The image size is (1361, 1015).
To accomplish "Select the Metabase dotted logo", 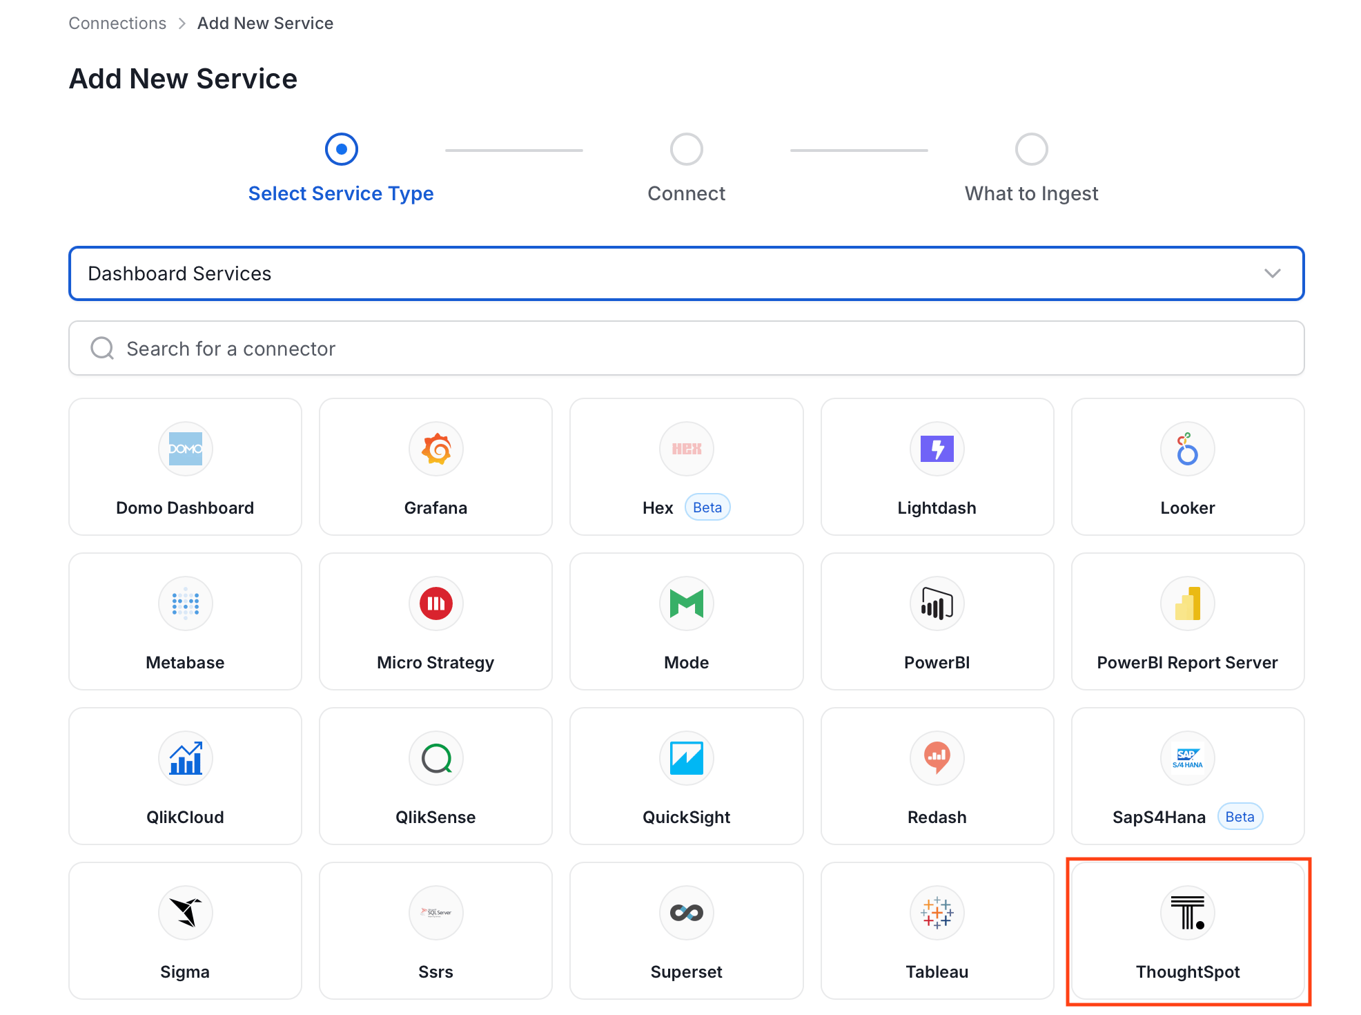I will 185,603.
